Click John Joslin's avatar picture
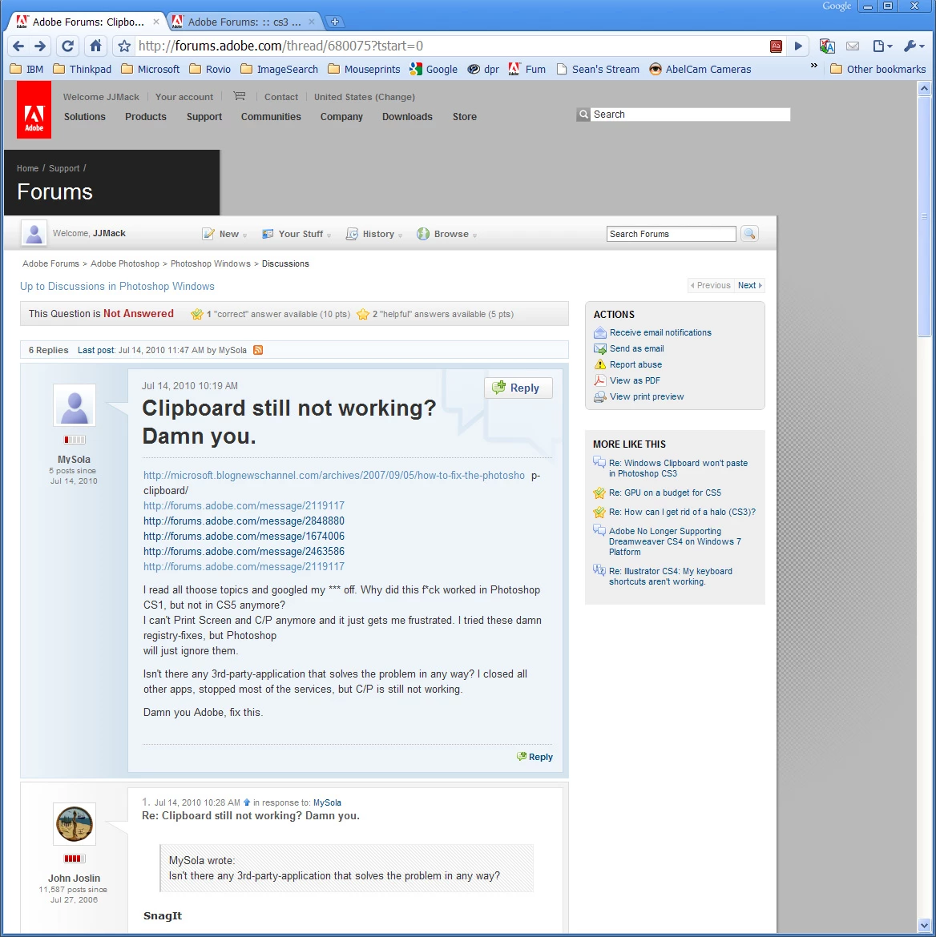This screenshot has width=936, height=937. 75,823
